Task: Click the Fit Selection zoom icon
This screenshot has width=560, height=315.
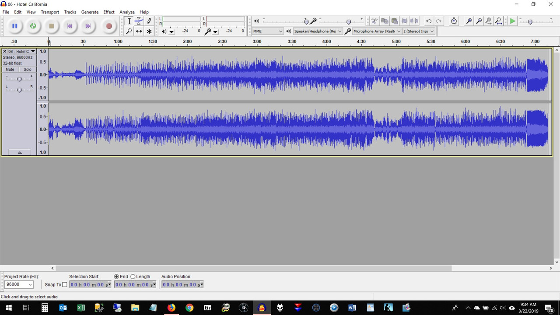Action: (x=489, y=21)
